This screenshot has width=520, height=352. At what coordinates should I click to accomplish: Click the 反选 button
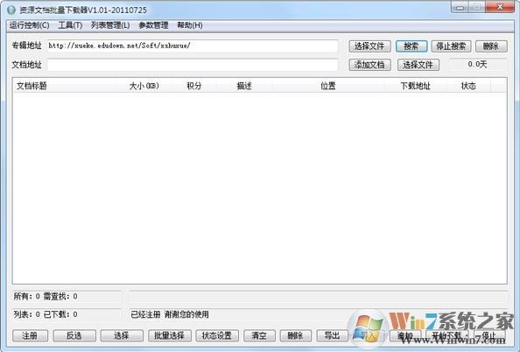74,335
